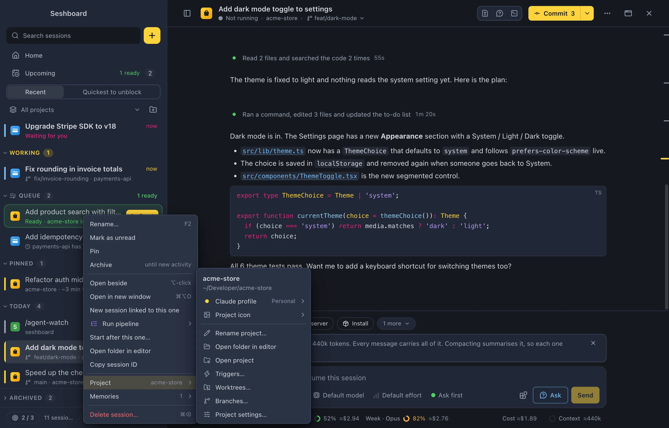Viewport: 669px width, 428px height.
Task: Open the All projects dropdown
Action: [74, 110]
